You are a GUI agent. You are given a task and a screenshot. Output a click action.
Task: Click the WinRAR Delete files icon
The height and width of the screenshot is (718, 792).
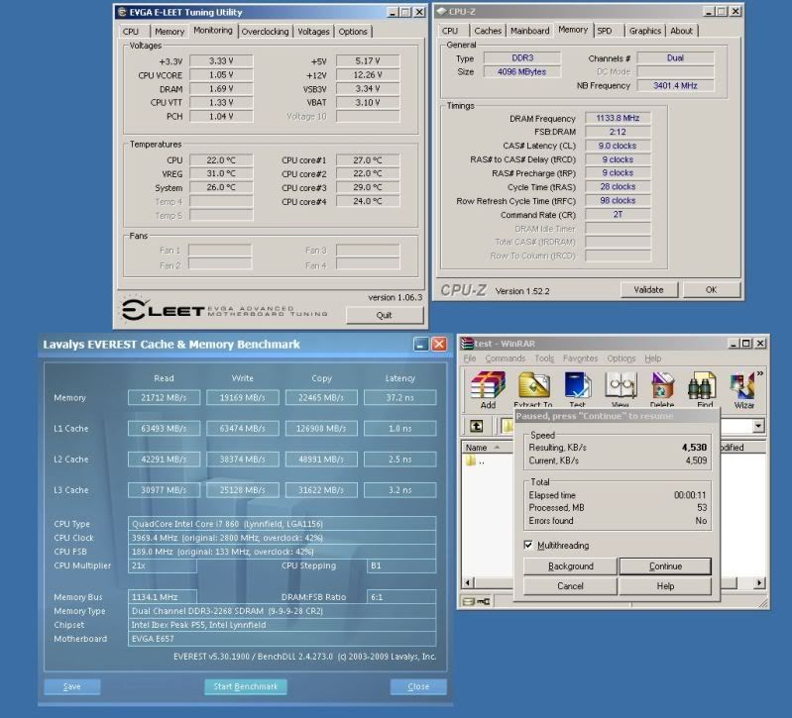pyautogui.click(x=662, y=386)
